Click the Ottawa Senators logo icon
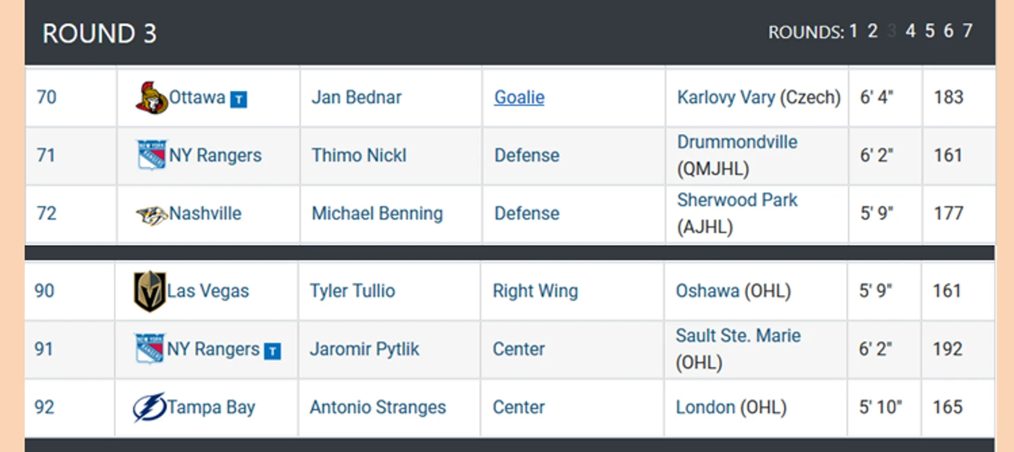The height and width of the screenshot is (452, 1014). pyautogui.click(x=151, y=98)
